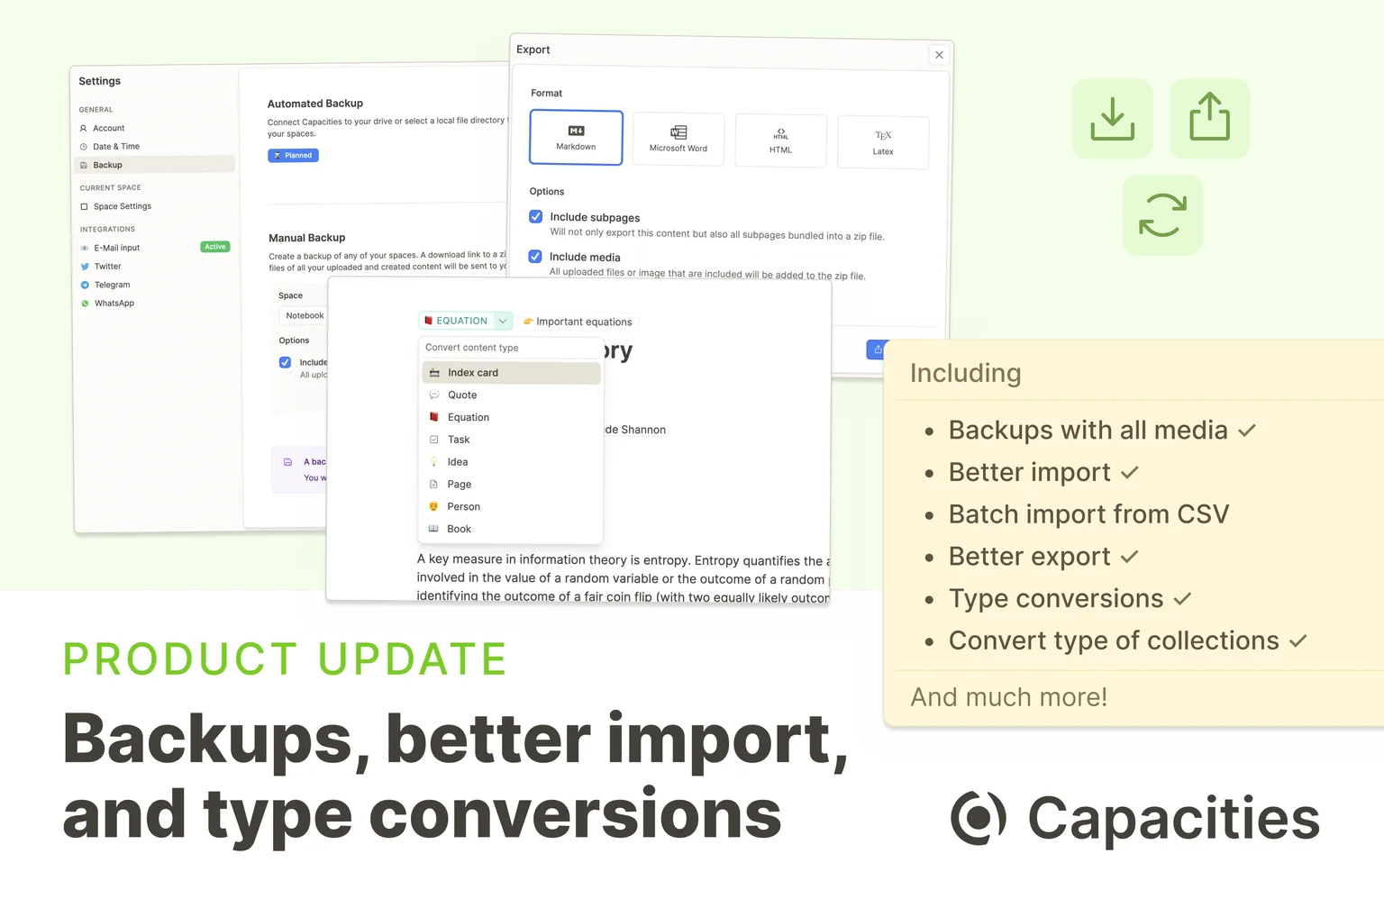Select the HTML export format
The width and height of the screenshot is (1384, 899).
(x=780, y=141)
